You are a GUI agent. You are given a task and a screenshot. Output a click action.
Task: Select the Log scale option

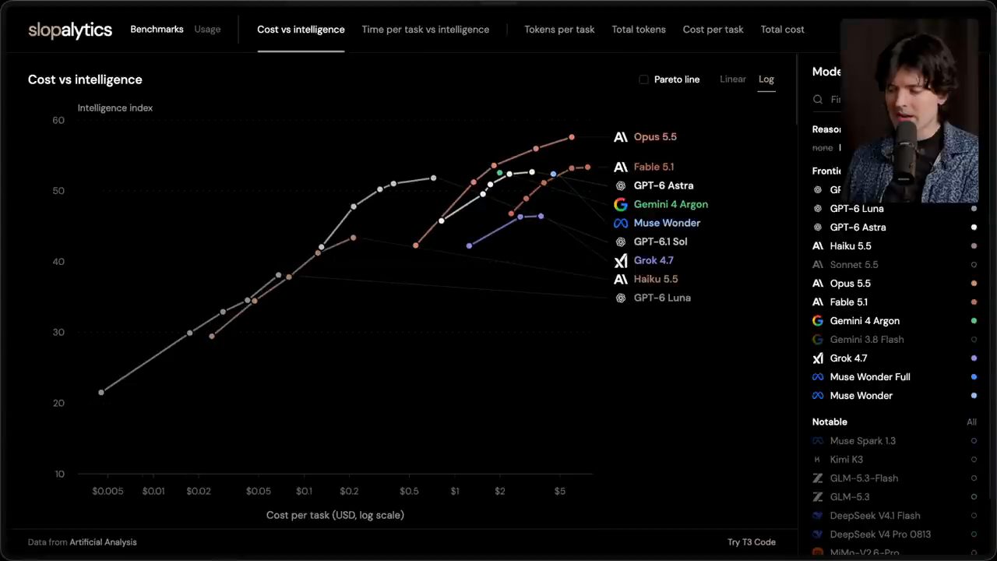pyautogui.click(x=766, y=79)
